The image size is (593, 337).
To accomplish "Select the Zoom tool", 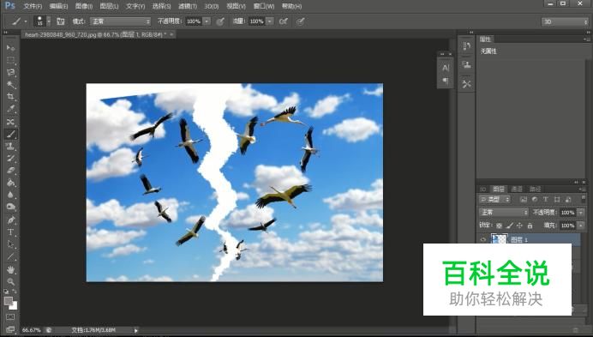I will pyautogui.click(x=10, y=282).
